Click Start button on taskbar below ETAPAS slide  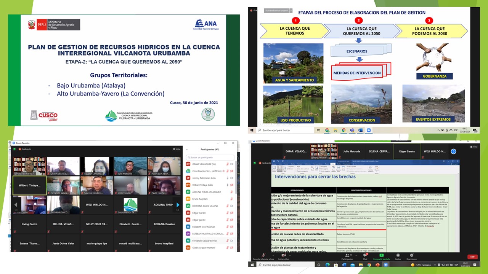coord(252,130)
